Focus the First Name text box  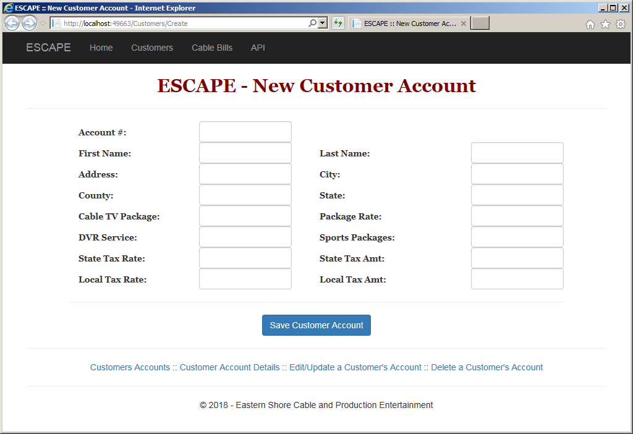tap(245, 153)
